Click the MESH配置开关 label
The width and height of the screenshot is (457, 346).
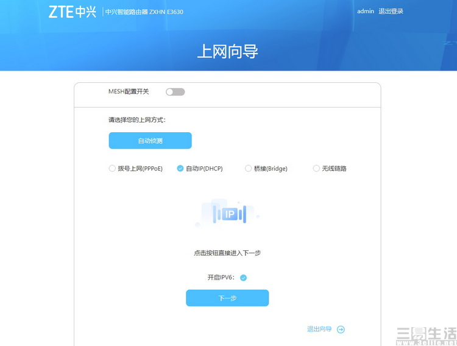click(129, 91)
